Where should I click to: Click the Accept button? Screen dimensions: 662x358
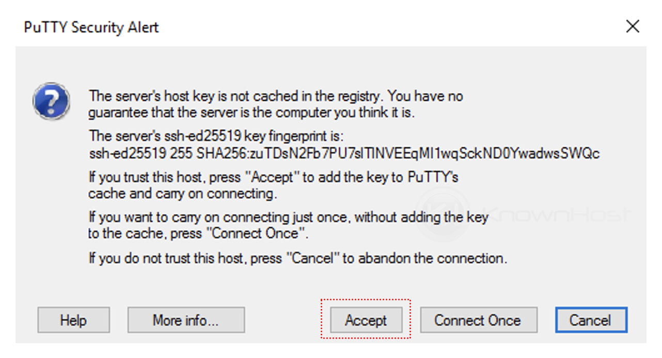[x=366, y=320]
